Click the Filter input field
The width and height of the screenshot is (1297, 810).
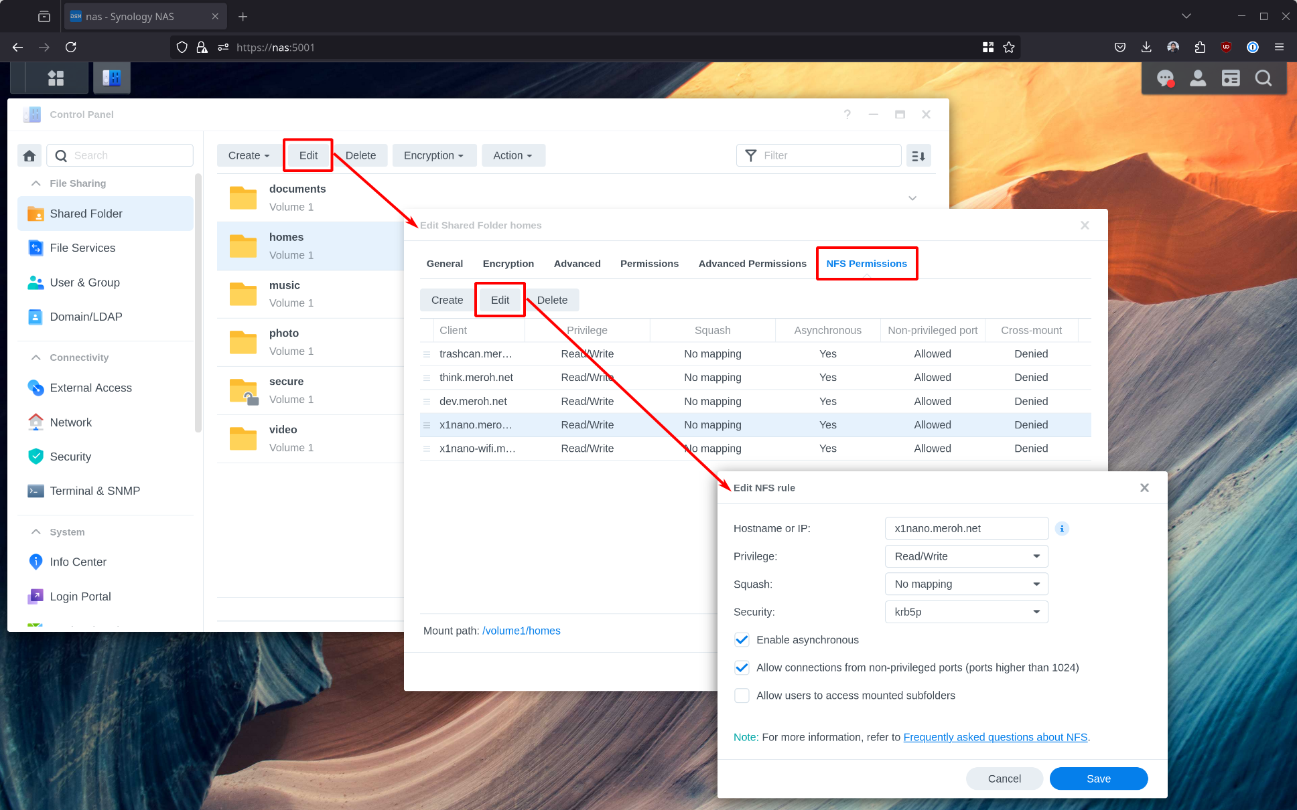pyautogui.click(x=817, y=155)
